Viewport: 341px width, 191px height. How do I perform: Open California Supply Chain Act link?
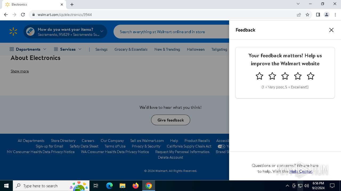[x=189, y=146]
